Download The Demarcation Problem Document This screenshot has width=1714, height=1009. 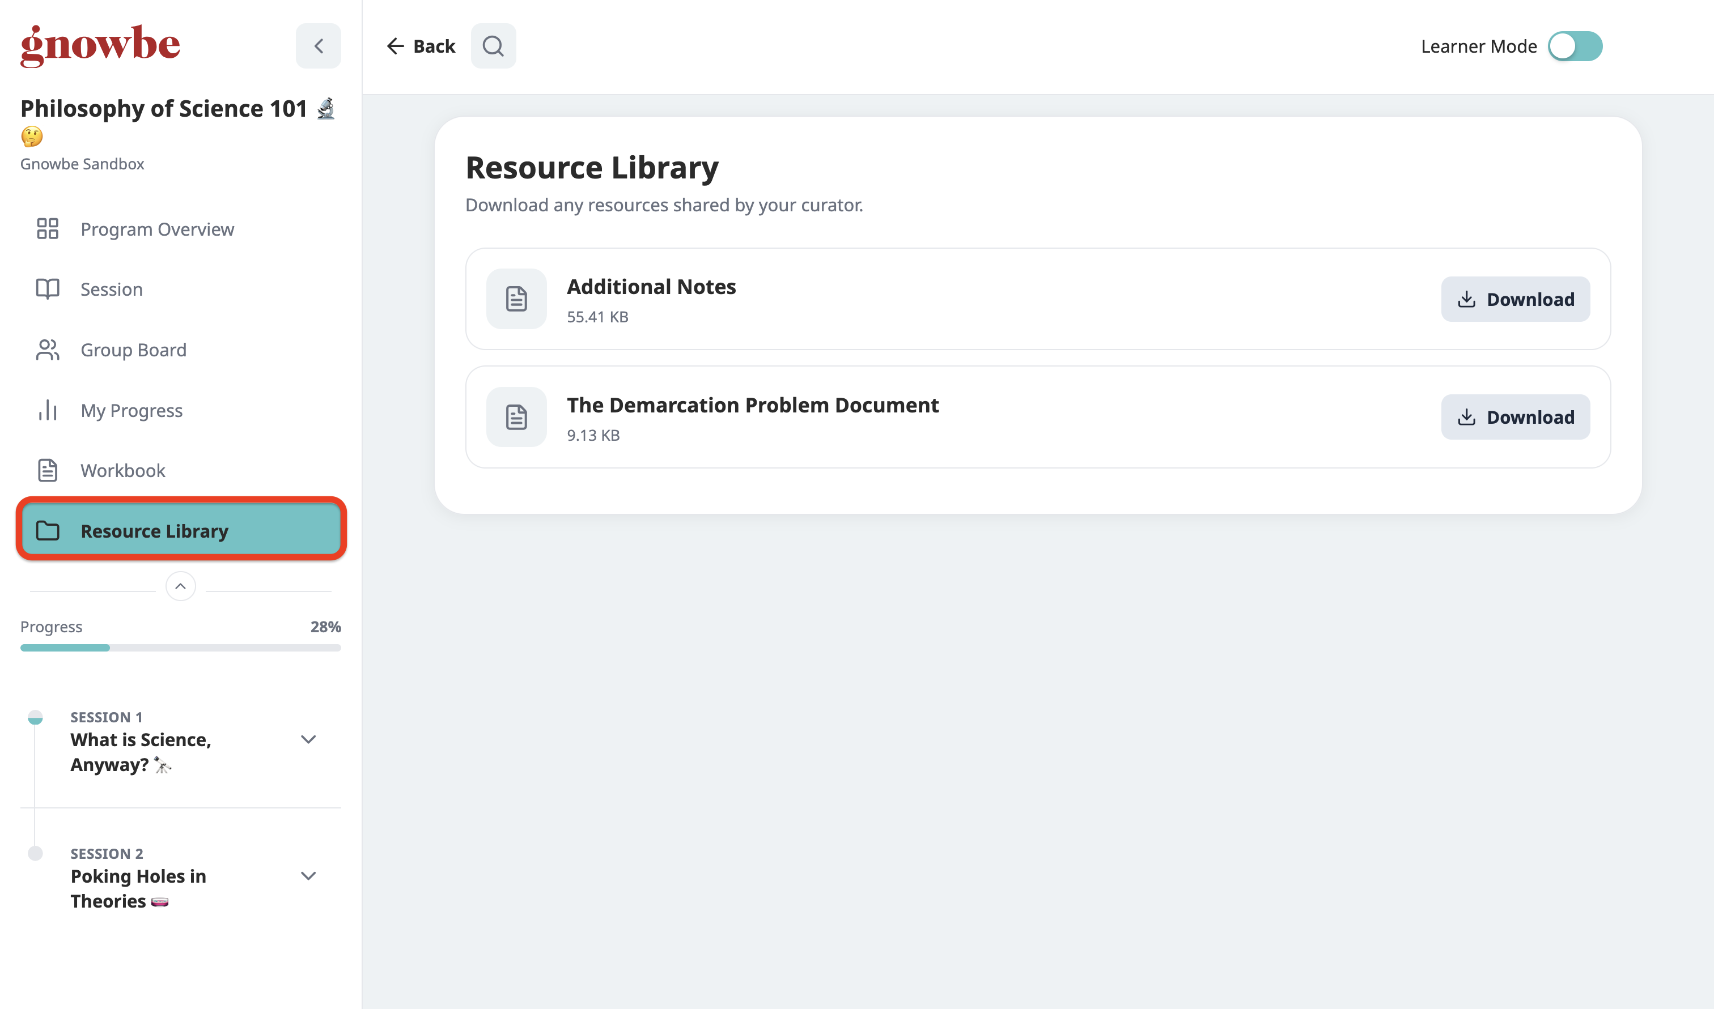pyautogui.click(x=1516, y=417)
